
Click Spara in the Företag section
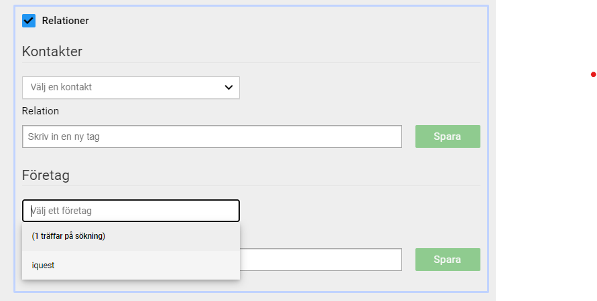pyautogui.click(x=448, y=260)
